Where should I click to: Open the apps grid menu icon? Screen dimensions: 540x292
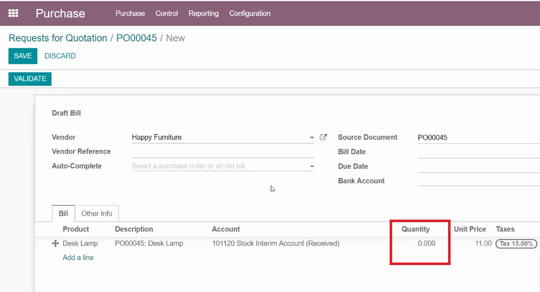point(13,13)
